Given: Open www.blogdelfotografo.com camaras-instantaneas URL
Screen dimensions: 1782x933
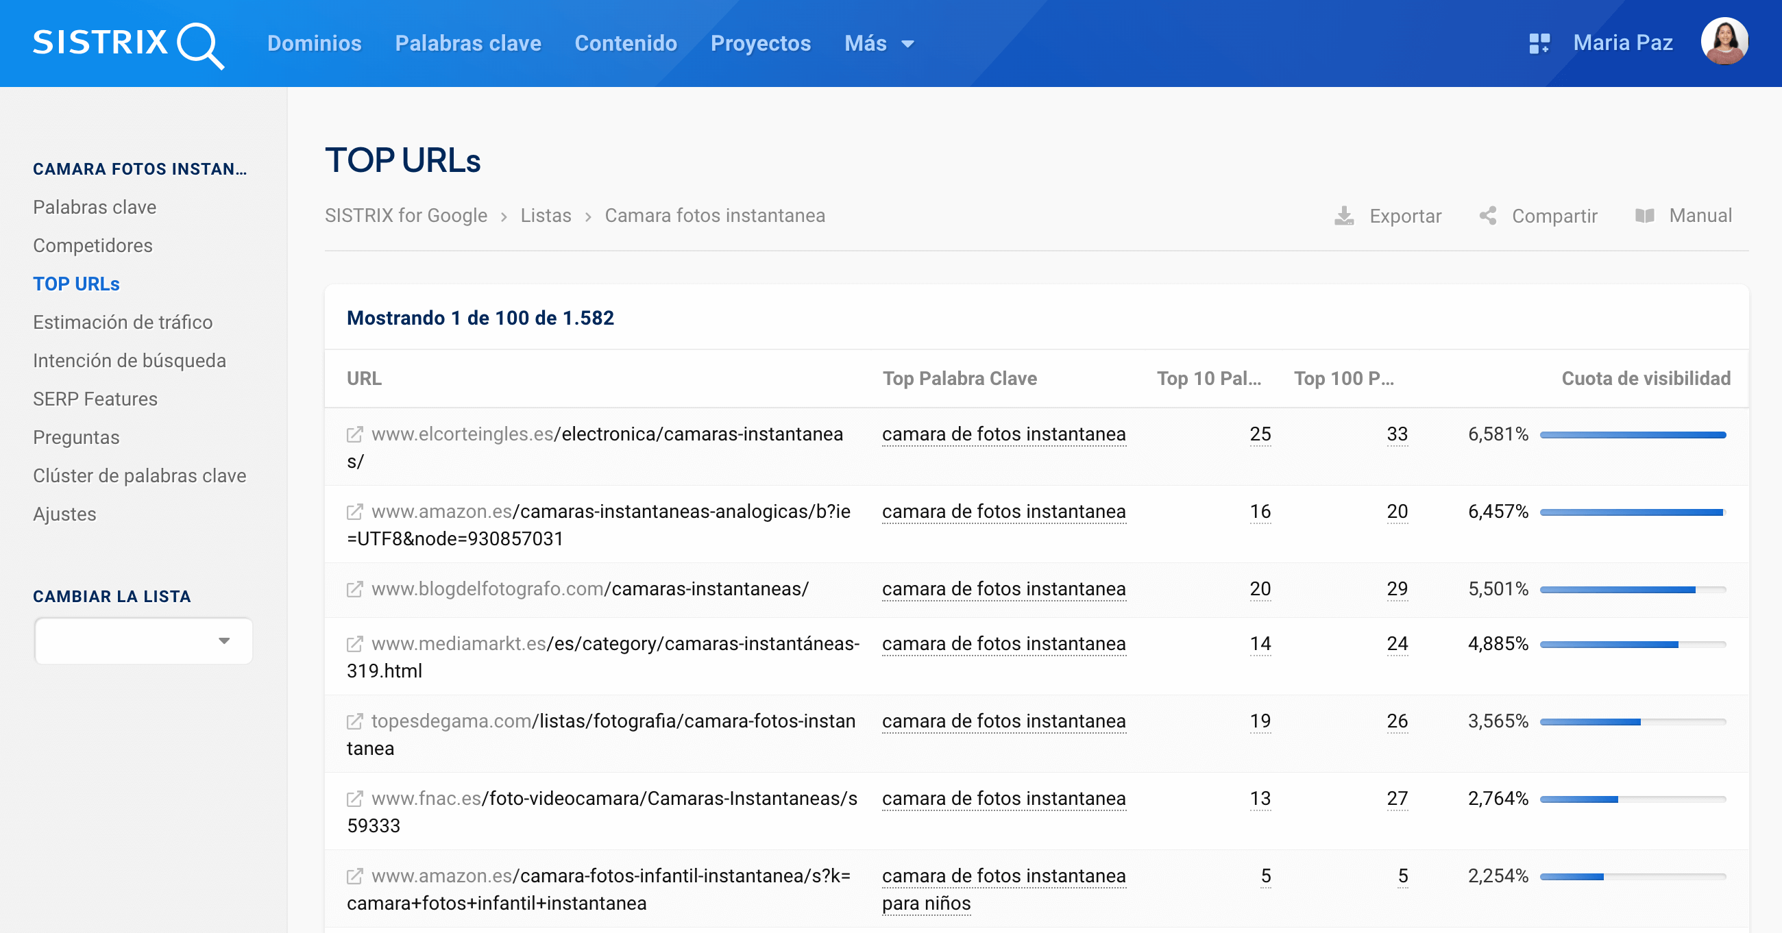Looking at the screenshot, I should point(590,589).
